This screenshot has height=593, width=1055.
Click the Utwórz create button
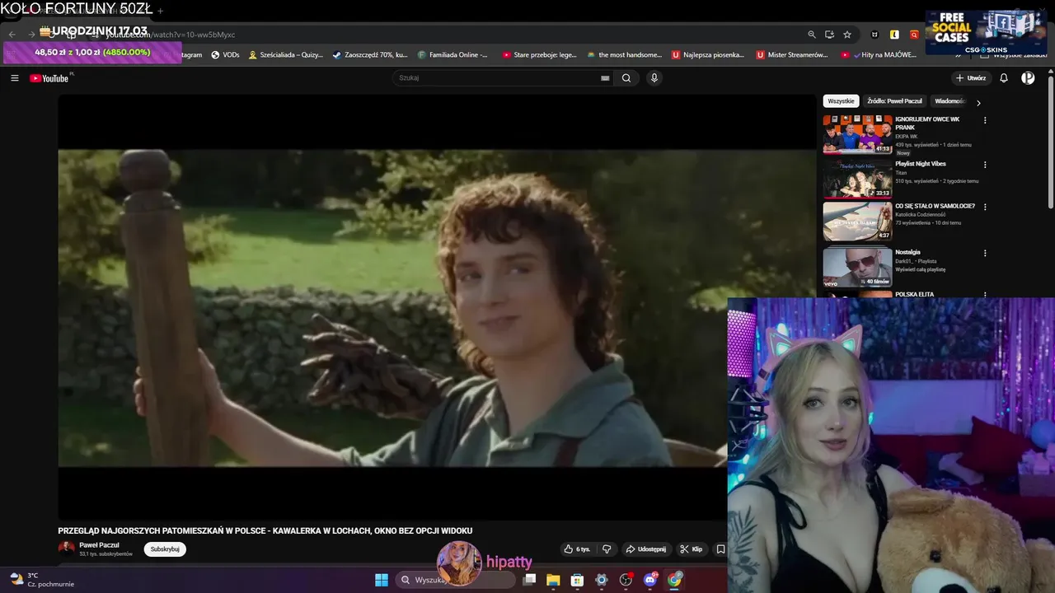coord(971,78)
